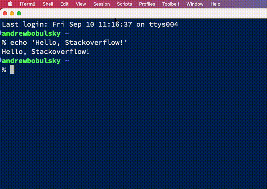Screen dimensions: 267x189
Task: Click the Last login timestamp line
Action: click(90, 24)
